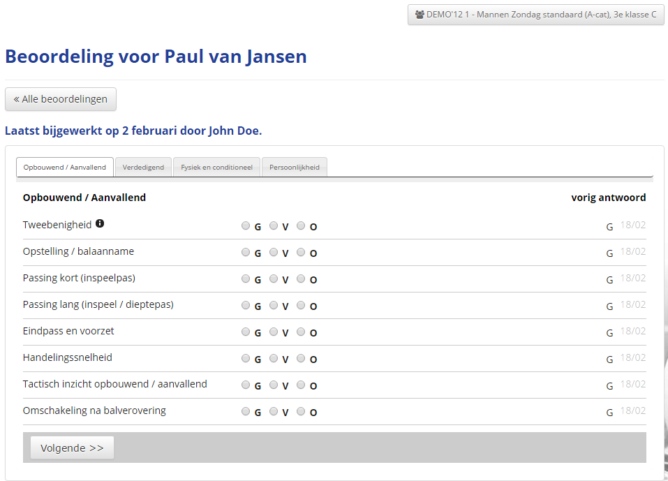Viewport: 668px width, 481px height.
Task: Go to the Persoonlijkheid tab
Action: click(x=295, y=168)
